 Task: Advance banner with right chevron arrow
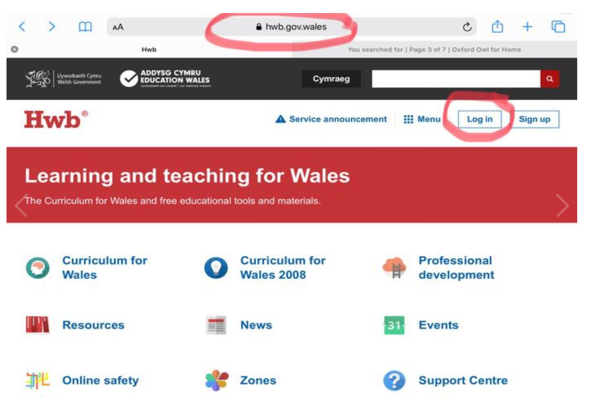[x=563, y=205]
